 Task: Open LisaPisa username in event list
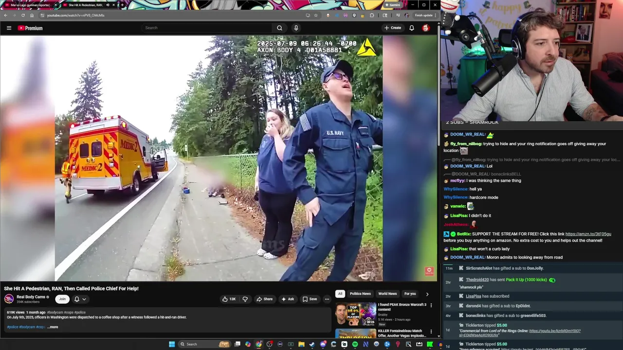[x=474, y=296]
